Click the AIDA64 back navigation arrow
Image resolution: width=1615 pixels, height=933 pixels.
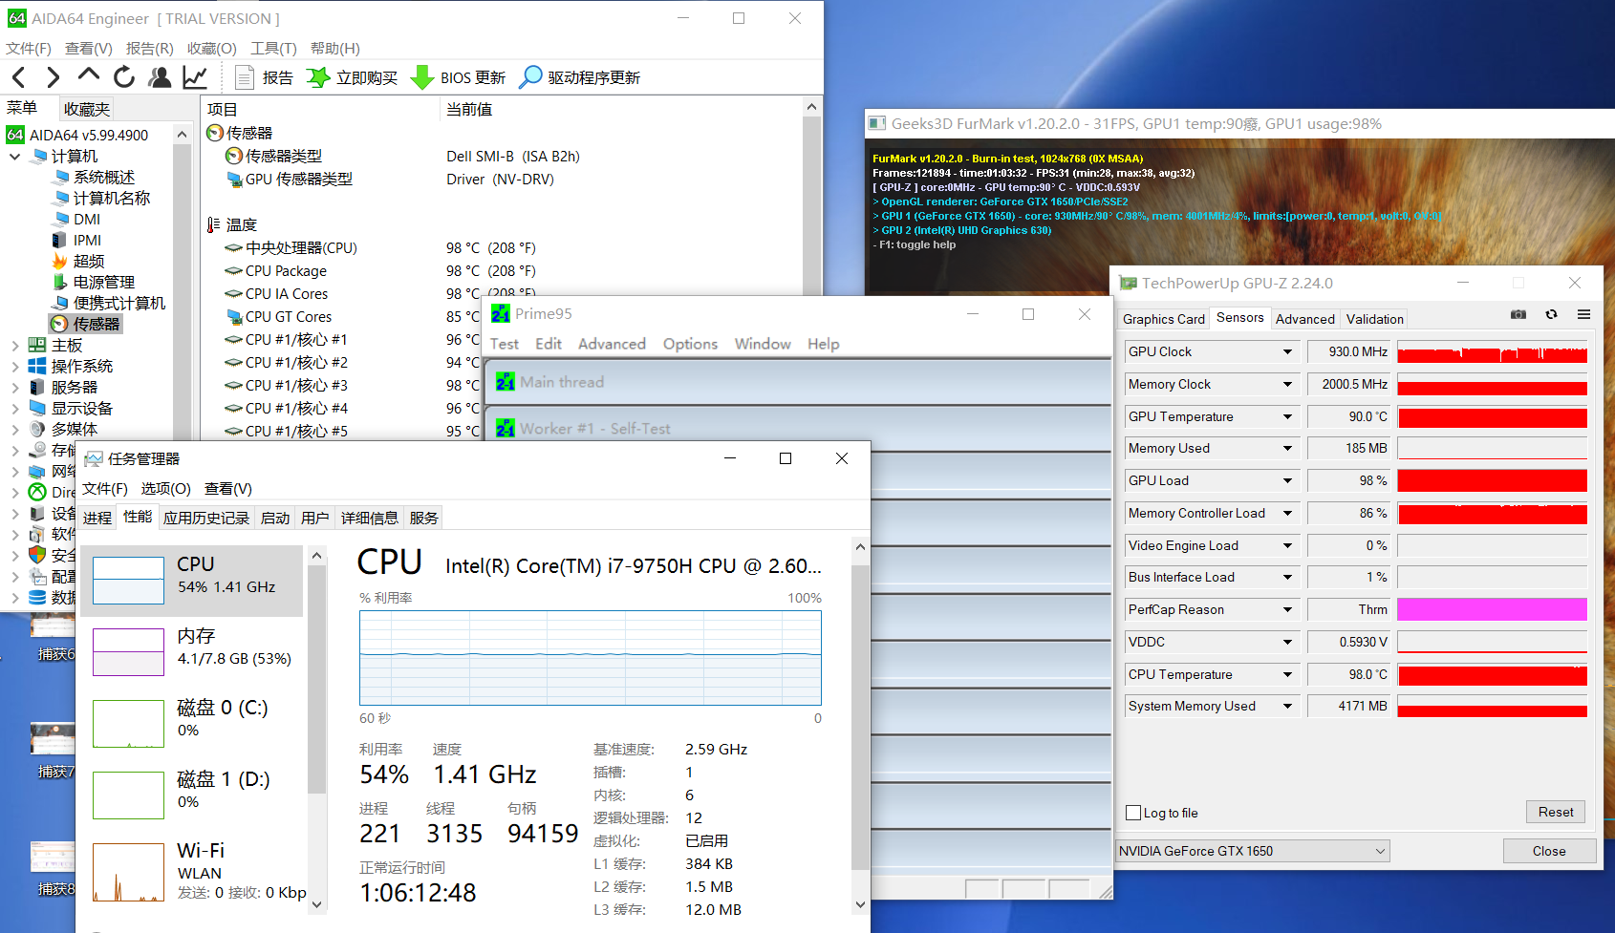(19, 77)
